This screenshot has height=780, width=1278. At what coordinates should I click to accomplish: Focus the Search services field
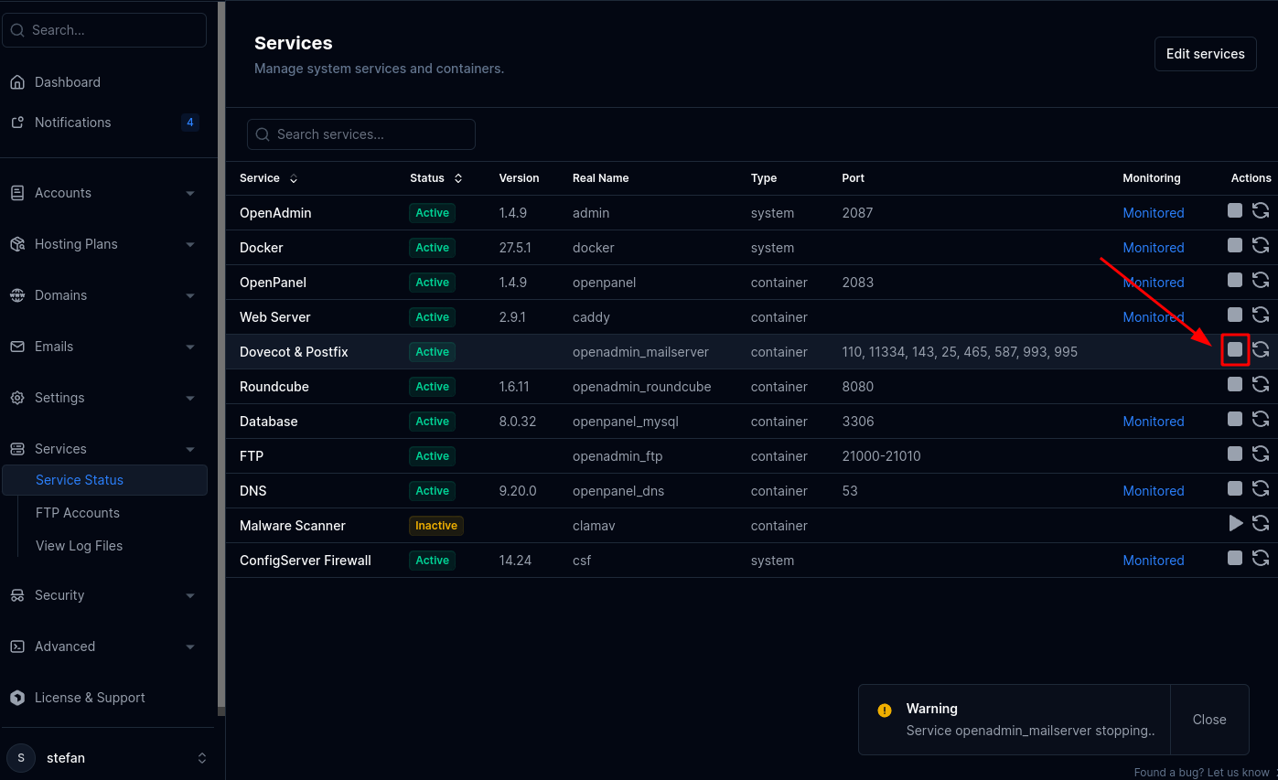pos(361,134)
